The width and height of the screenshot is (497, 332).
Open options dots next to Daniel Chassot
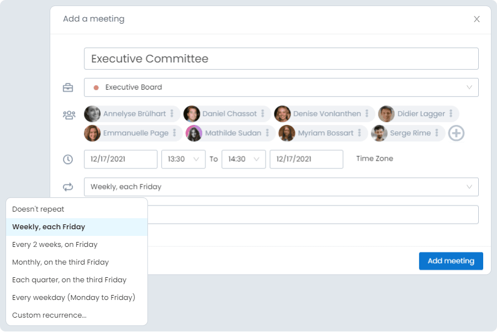263,114
